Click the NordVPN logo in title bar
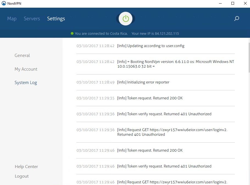The width and height of the screenshot is (250, 185). click(x=4, y=3)
